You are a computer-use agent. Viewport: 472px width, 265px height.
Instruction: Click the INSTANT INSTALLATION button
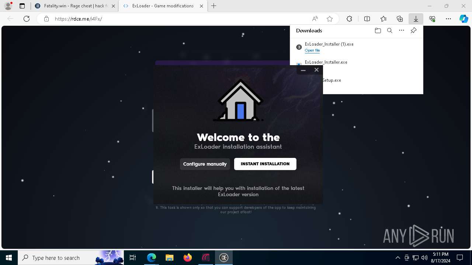pyautogui.click(x=265, y=164)
